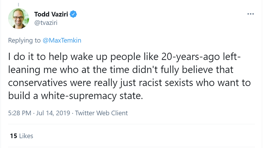
Task: Open the Twitter Web Client source link
Action: pos(101,113)
